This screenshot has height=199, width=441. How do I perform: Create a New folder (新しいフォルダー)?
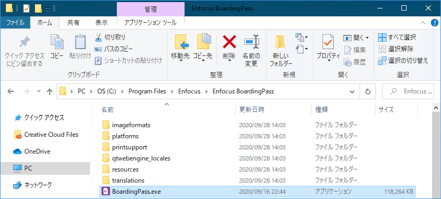point(280,51)
